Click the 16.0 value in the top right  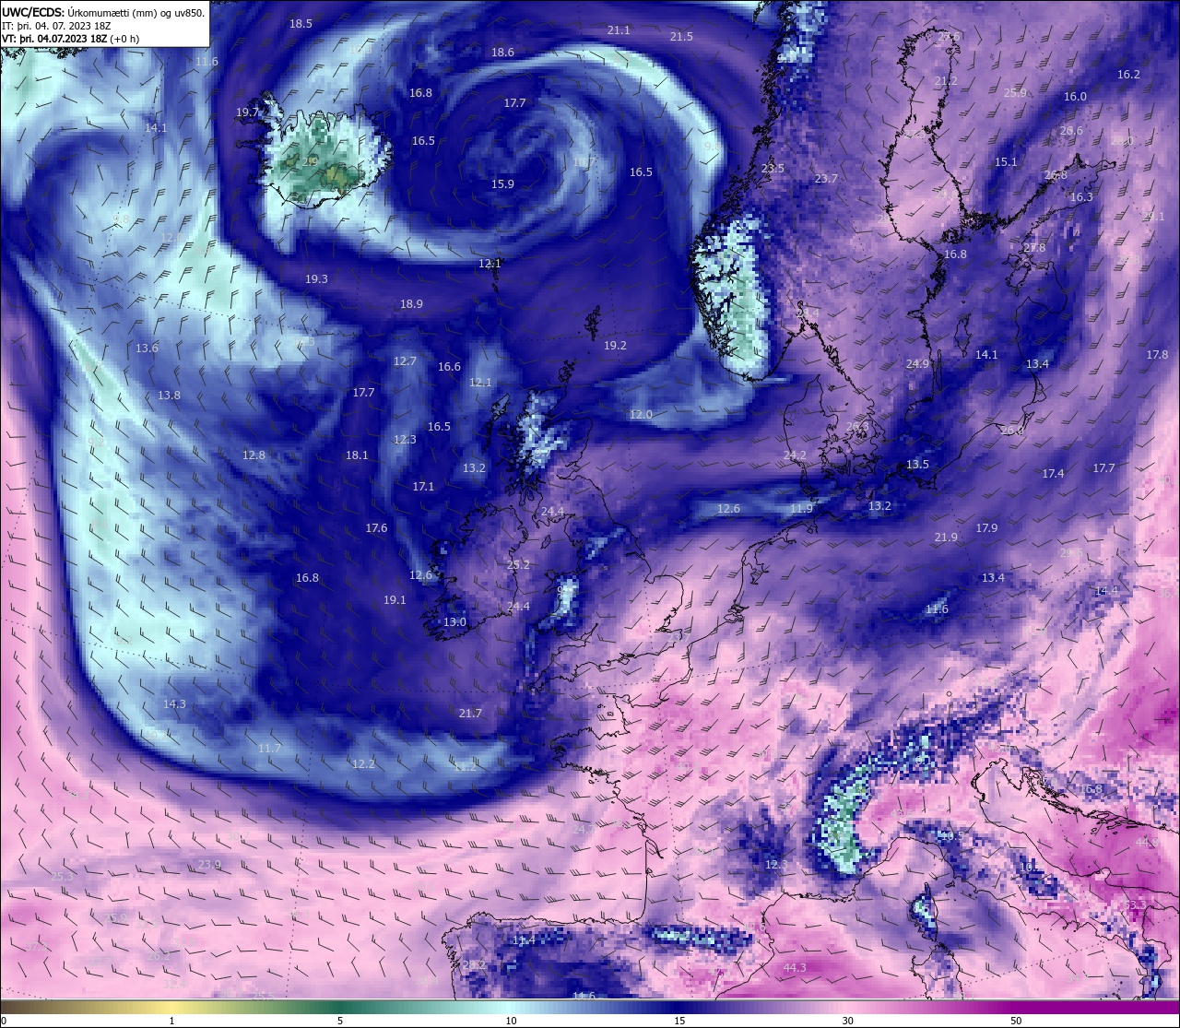(1075, 97)
